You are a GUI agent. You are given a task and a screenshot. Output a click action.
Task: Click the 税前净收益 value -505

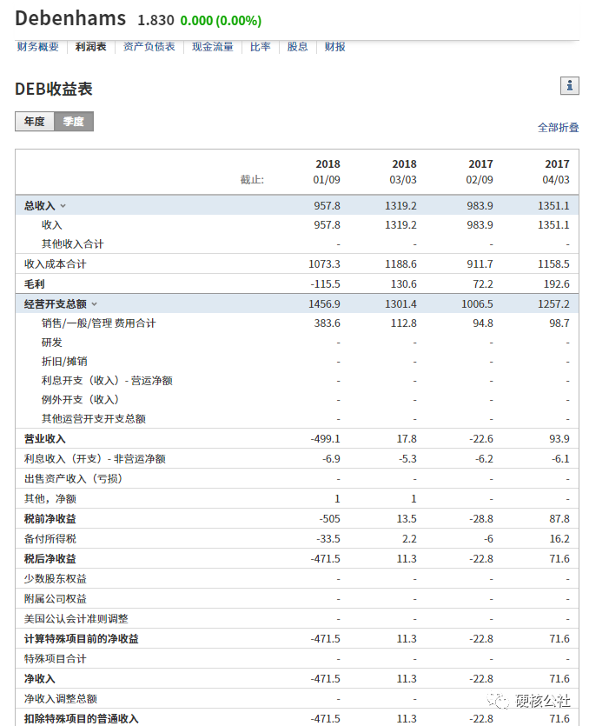[329, 518]
